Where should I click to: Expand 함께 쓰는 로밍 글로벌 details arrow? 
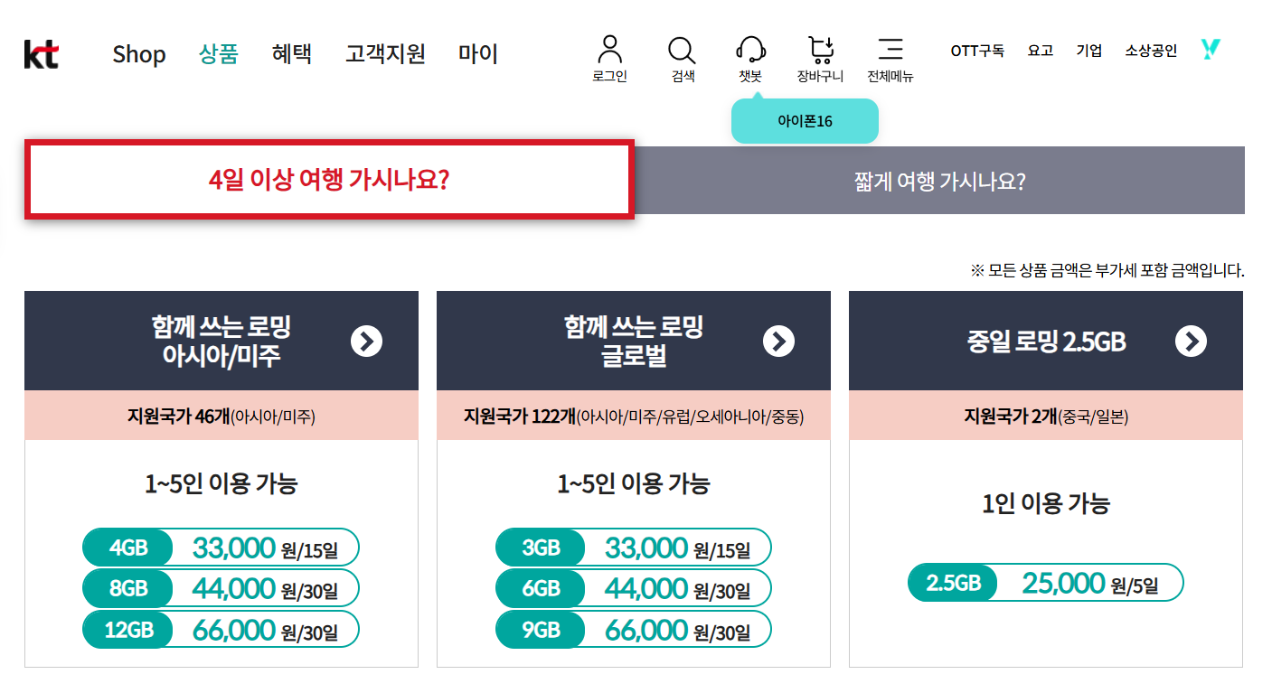[x=778, y=342]
